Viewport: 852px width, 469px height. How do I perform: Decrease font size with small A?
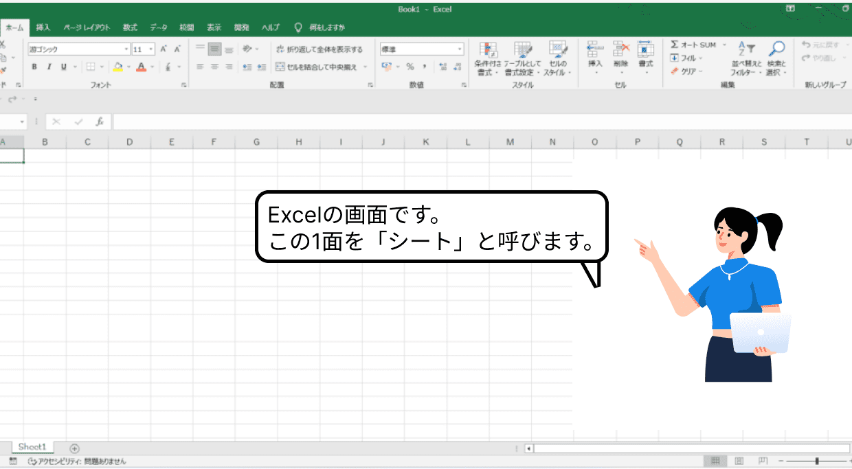coord(177,49)
